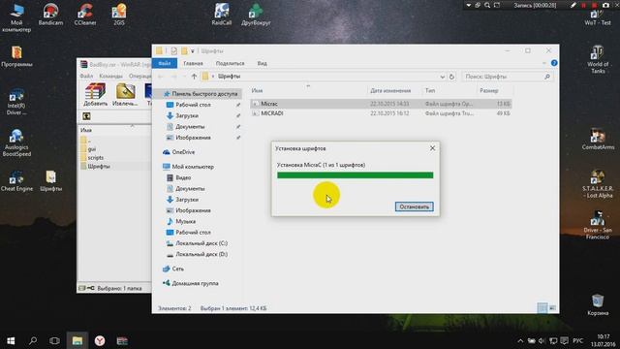Viewport: 620px width, 349px height.
Task: Click the Поиск: Шрифты search field
Action: tap(508, 77)
